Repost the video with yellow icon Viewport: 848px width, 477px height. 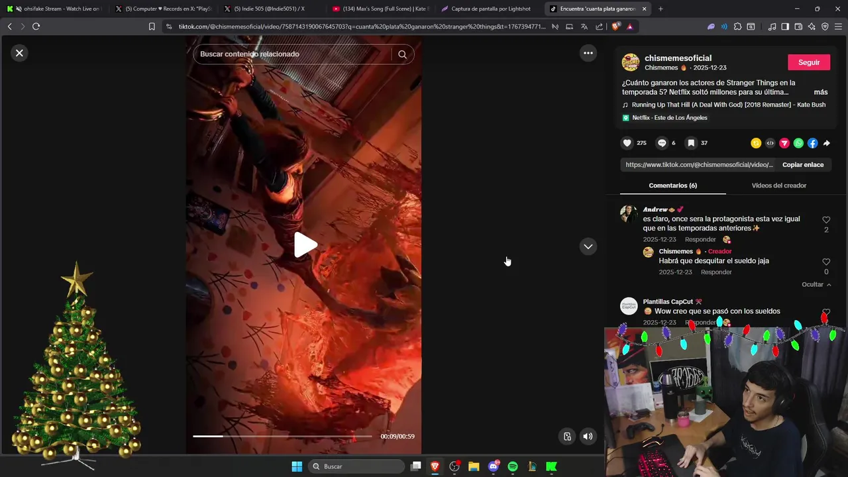(756, 143)
